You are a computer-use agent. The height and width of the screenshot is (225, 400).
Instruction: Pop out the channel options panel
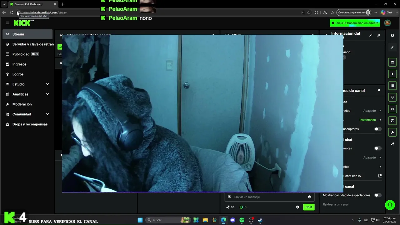coord(378,91)
